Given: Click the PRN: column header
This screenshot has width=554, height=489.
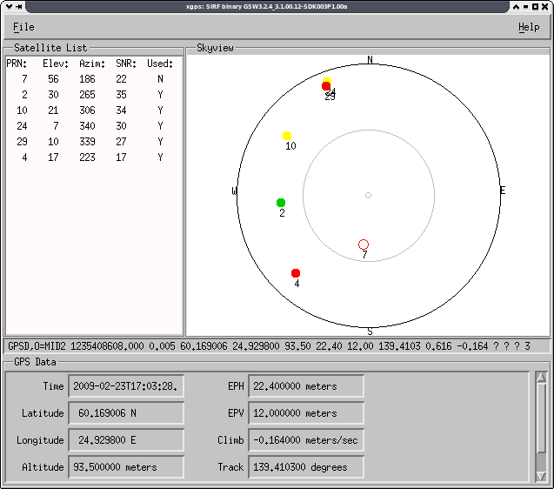Looking at the screenshot, I should click(x=17, y=64).
